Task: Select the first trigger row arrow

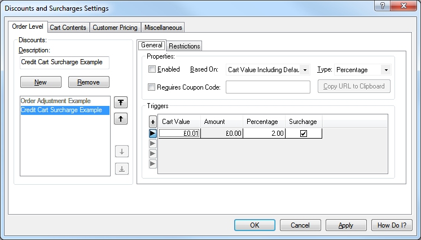Action: pyautogui.click(x=152, y=134)
